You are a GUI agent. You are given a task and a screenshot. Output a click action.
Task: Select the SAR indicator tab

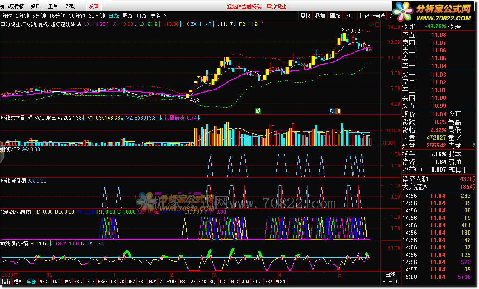[x=203, y=282]
